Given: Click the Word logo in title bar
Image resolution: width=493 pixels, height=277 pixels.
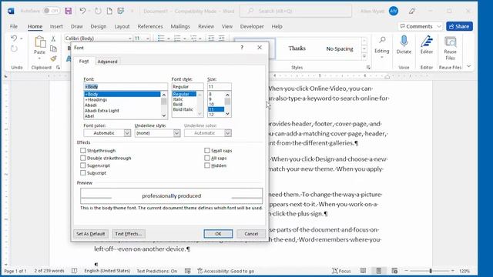Looking at the screenshot, I should point(11,11).
